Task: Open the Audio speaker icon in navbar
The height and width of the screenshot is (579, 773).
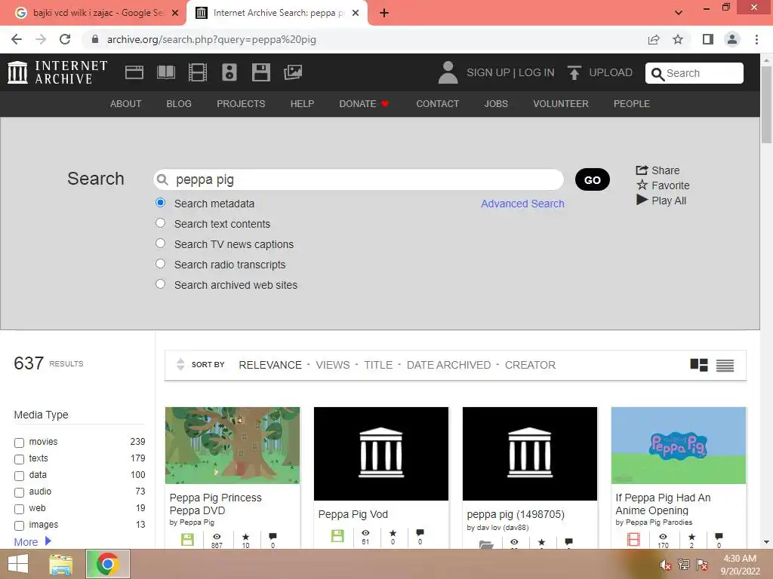Action: [x=229, y=72]
